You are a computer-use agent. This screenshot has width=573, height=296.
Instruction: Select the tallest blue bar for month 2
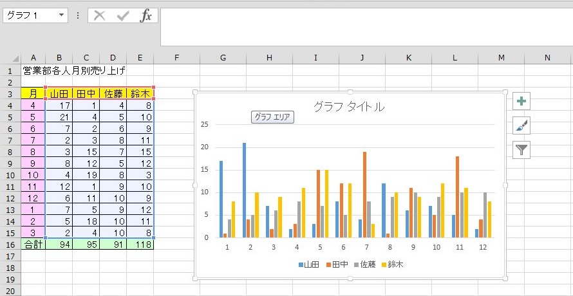(245, 190)
